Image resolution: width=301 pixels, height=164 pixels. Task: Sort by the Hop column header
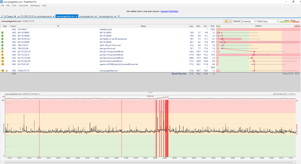click(x=5, y=26)
